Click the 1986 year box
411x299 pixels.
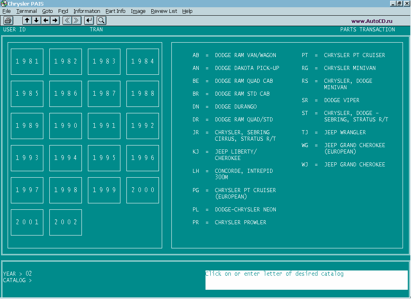[x=65, y=94]
